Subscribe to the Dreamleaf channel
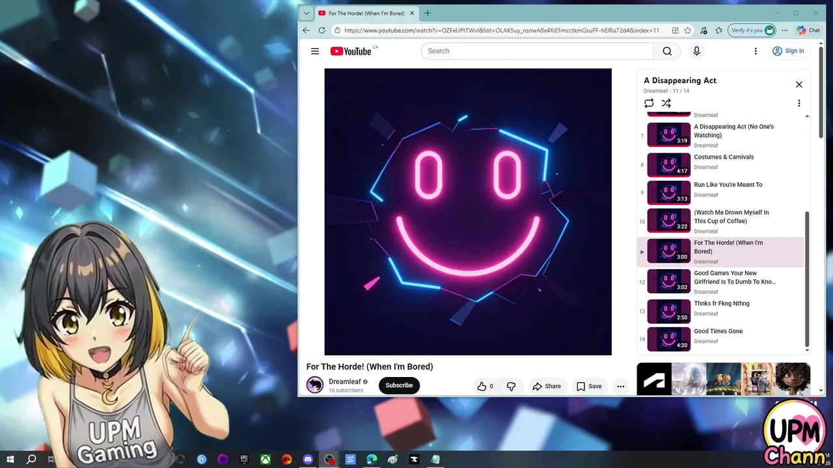Screen dimensions: 833x468 pos(399,385)
